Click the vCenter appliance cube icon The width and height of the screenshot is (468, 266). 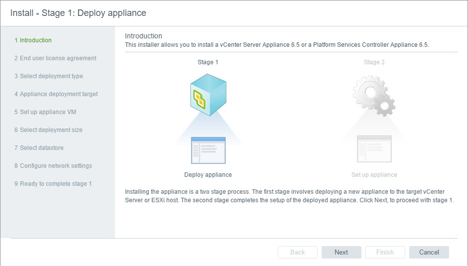[x=208, y=96]
